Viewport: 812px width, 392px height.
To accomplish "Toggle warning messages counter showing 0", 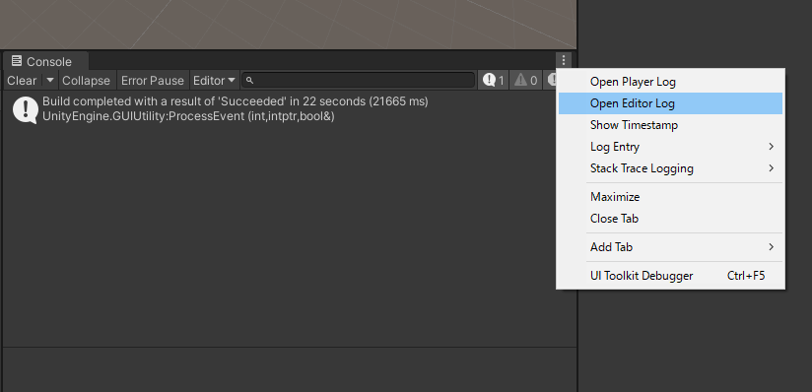I will tap(525, 80).
